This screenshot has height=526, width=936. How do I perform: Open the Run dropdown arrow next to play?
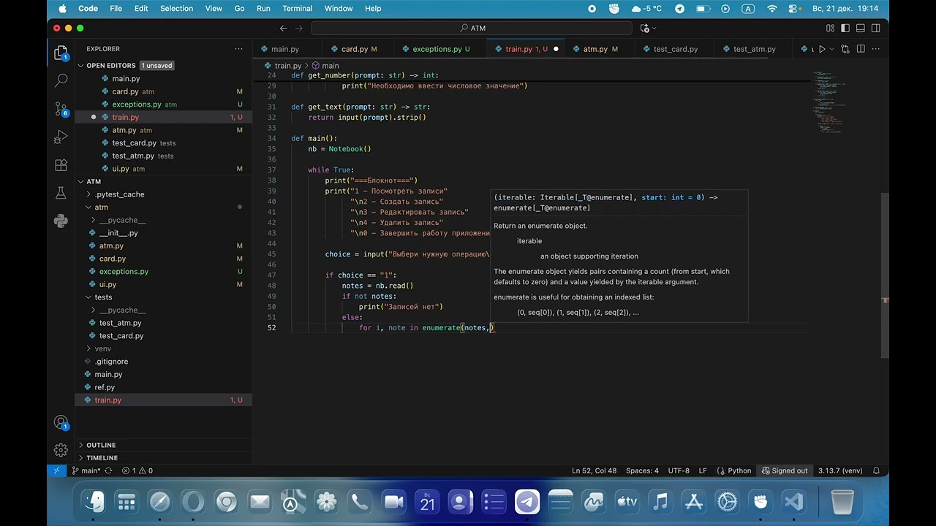coord(832,49)
